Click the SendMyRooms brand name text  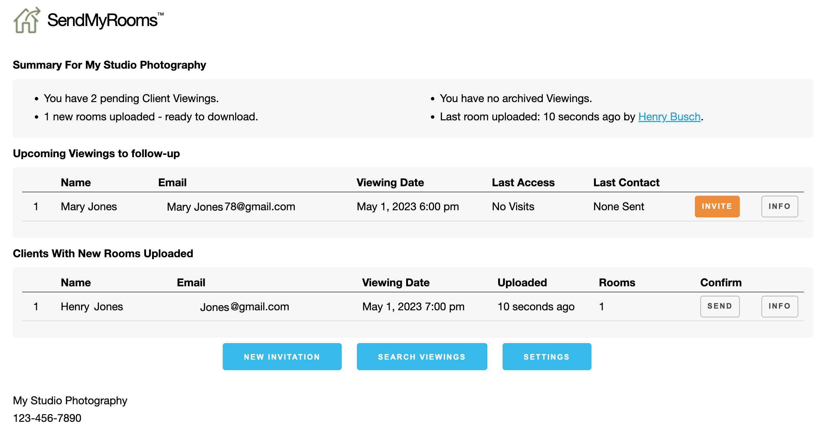102,20
